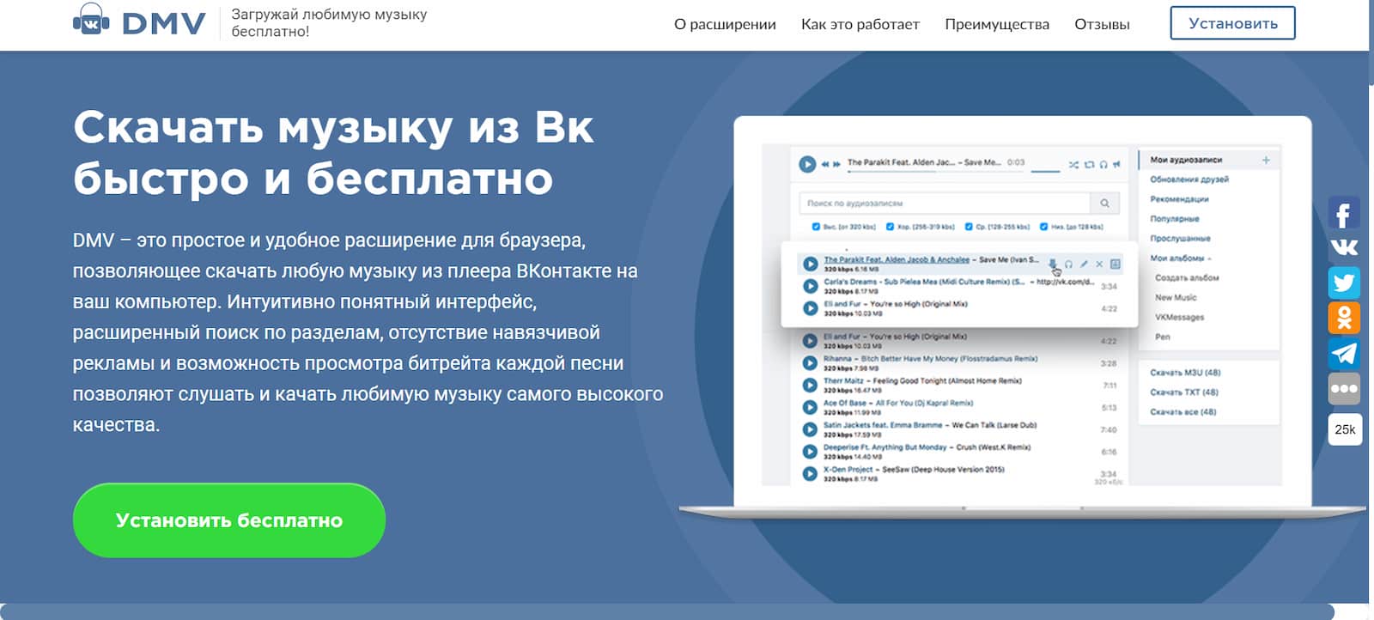
Task: Toggle the Ср. (128-255 kbs) checkbox
Action: 969,227
